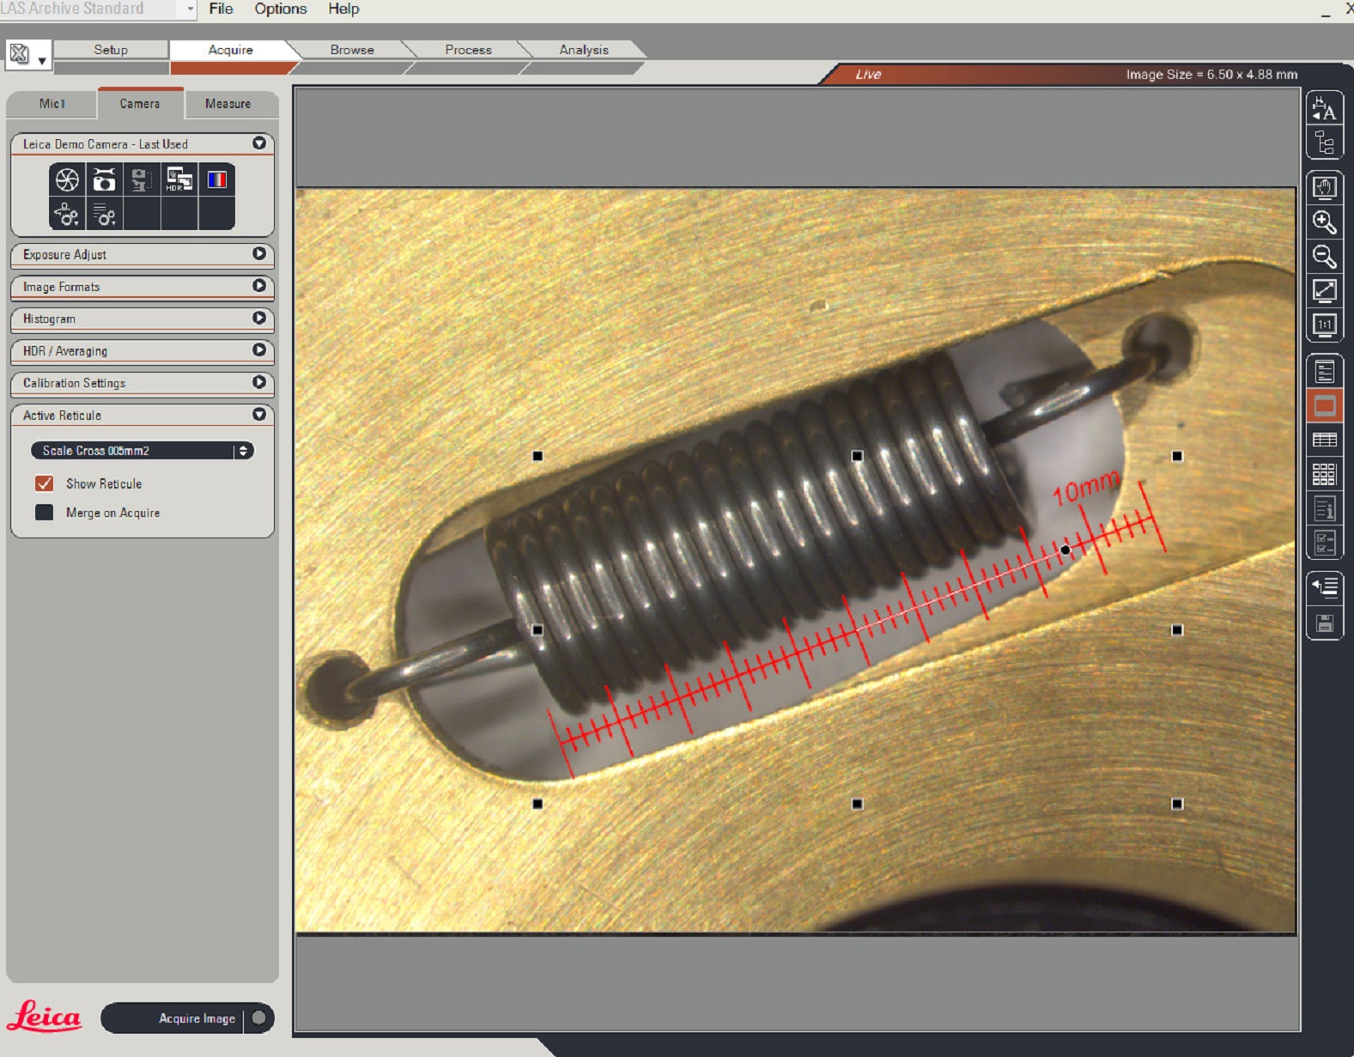
Task: Select the color mode flag icon
Action: (x=216, y=179)
